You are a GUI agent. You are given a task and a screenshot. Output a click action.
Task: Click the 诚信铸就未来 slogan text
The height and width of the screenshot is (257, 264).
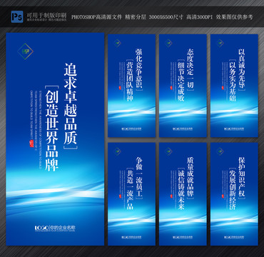[181, 189]
